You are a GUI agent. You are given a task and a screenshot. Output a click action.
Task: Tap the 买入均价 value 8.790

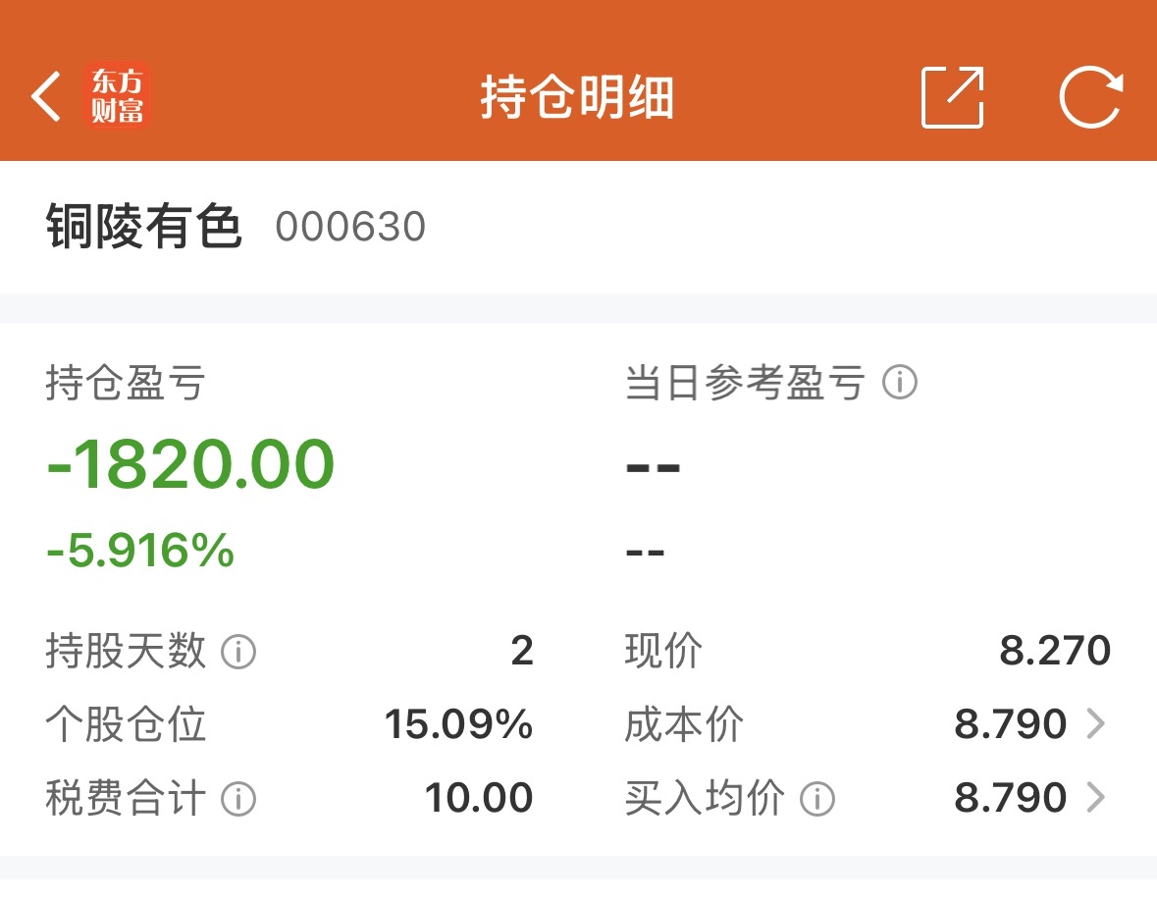click(1010, 799)
